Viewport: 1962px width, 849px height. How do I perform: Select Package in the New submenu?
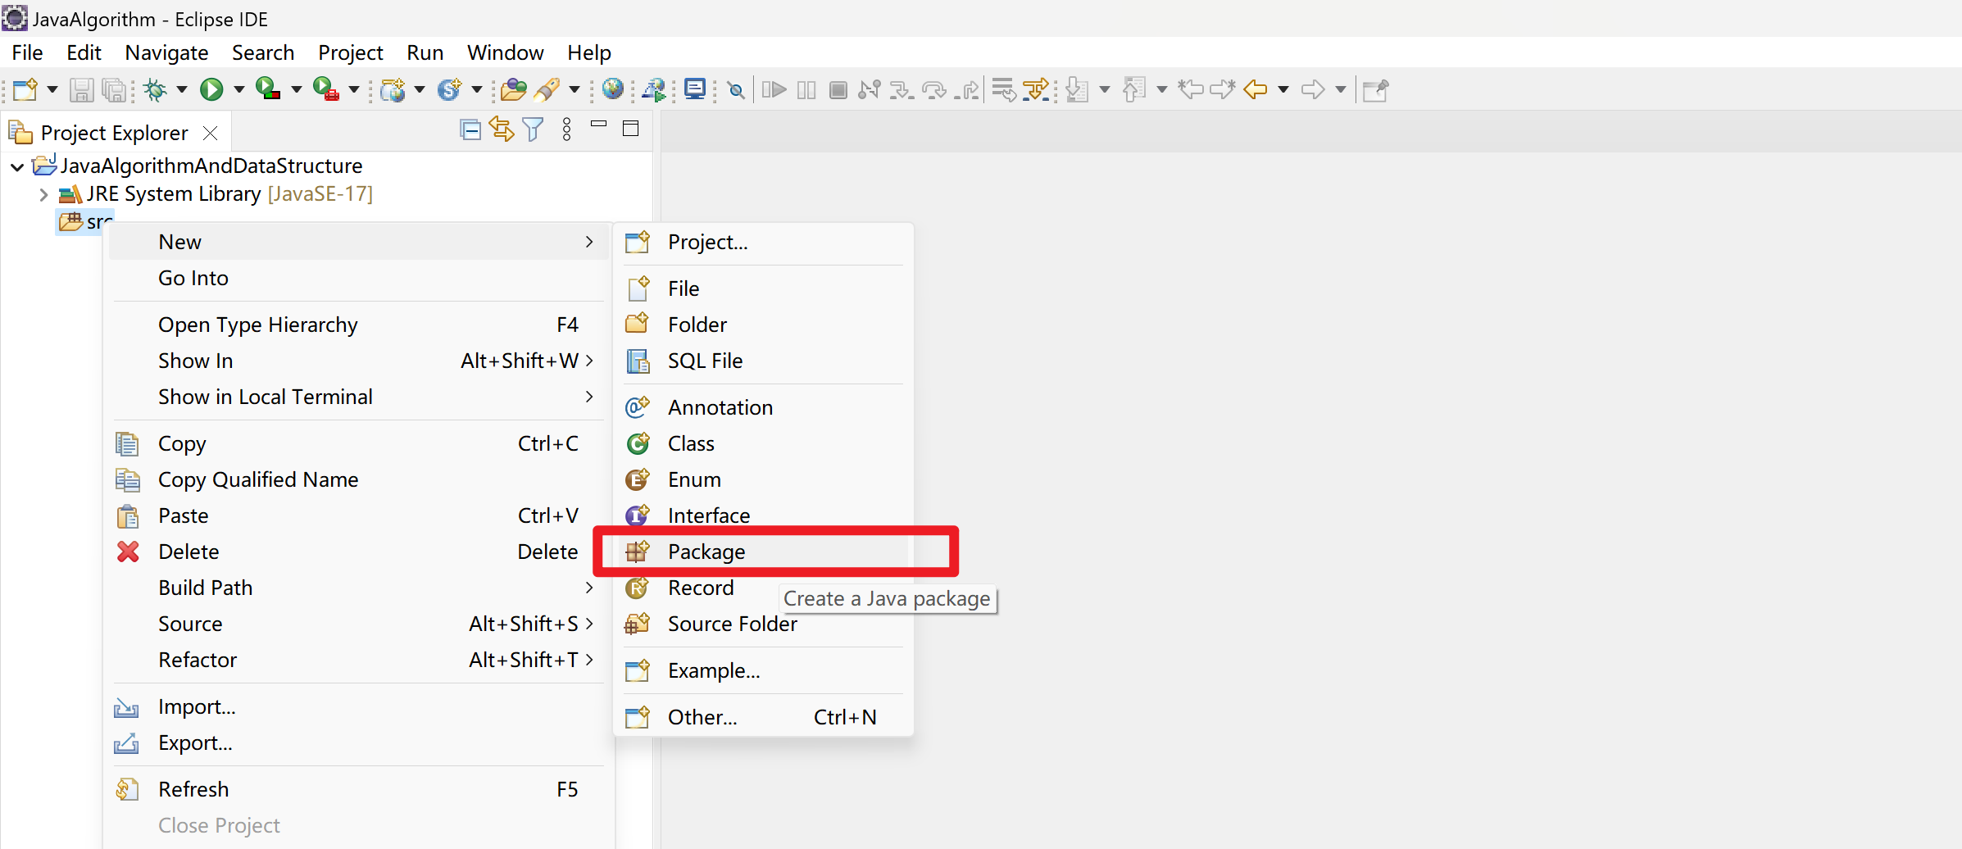(762, 552)
